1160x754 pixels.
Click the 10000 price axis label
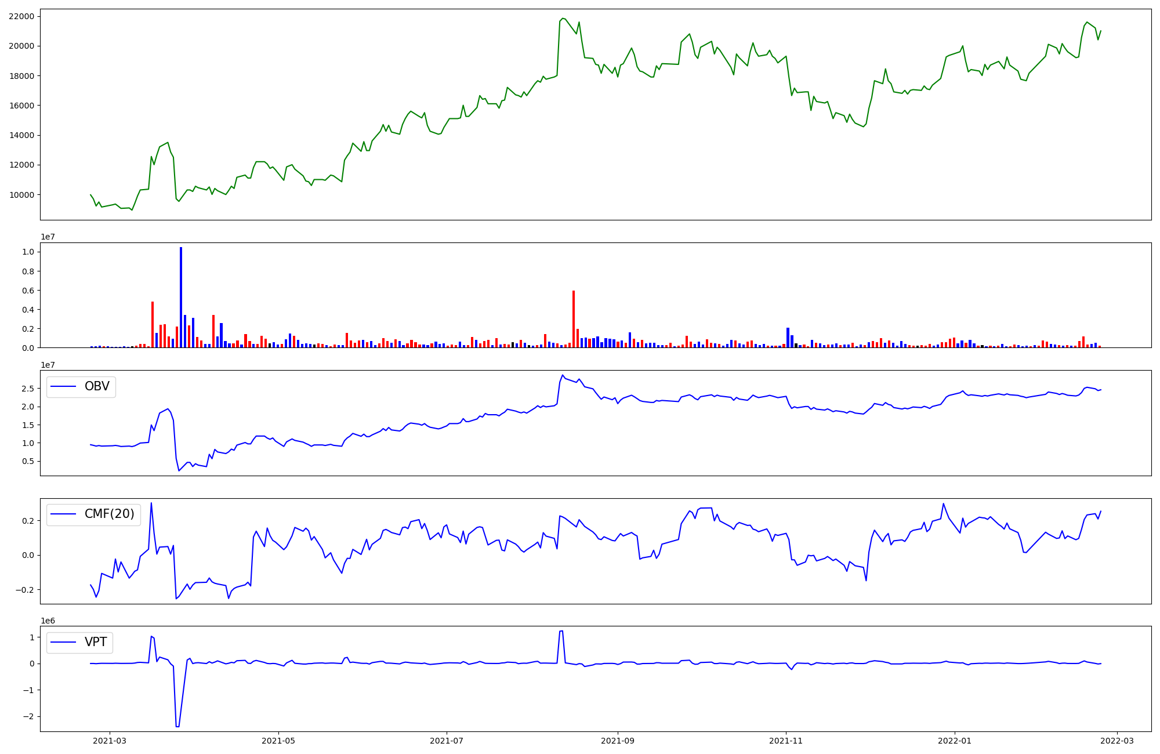pyautogui.click(x=21, y=195)
